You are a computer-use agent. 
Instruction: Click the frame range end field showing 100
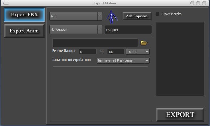click(x=116, y=52)
